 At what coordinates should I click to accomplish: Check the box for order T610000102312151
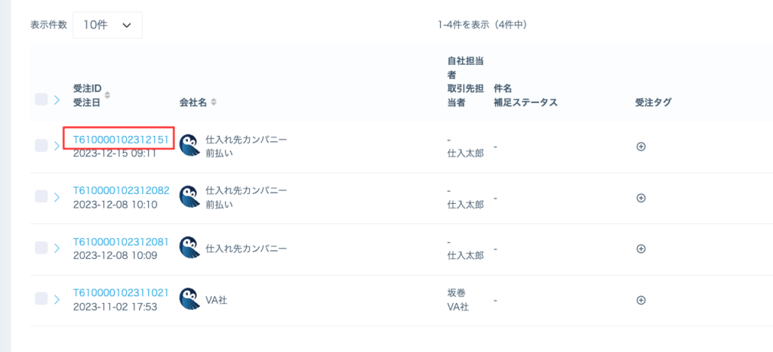click(42, 146)
